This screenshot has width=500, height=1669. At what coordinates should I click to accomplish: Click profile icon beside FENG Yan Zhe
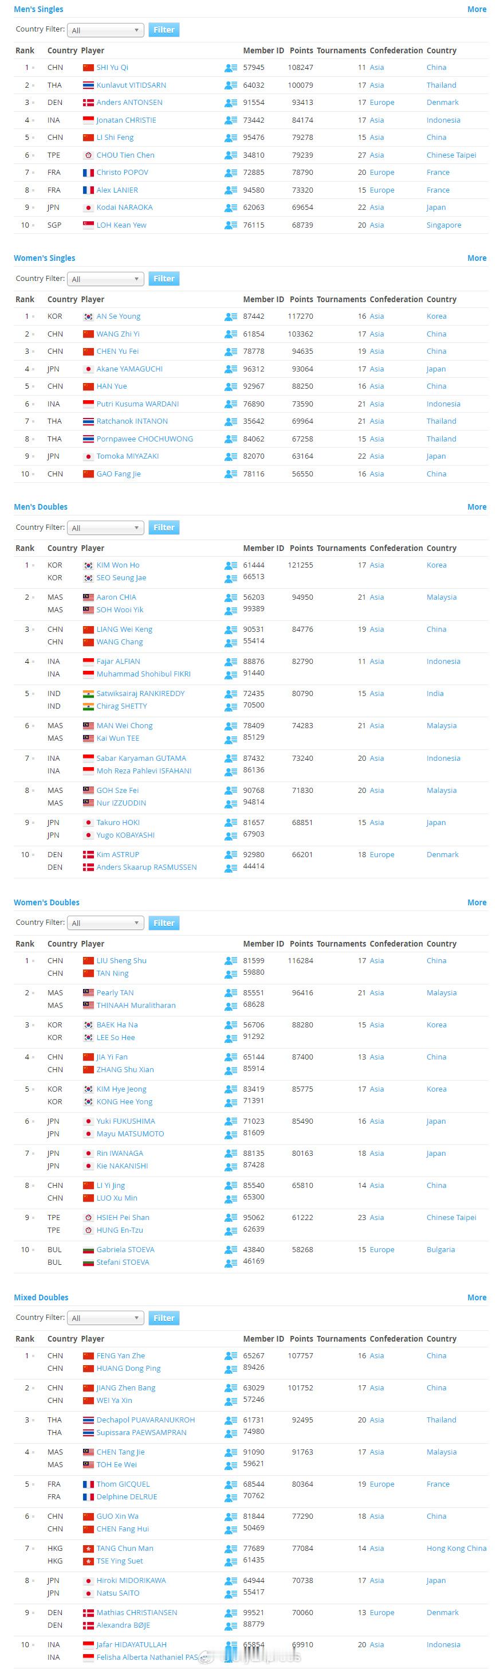[x=230, y=1356]
